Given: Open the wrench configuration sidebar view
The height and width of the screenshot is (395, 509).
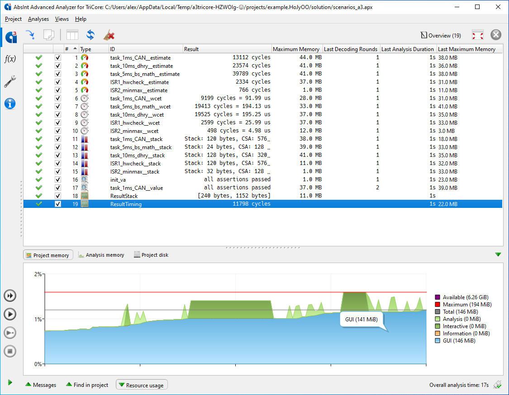Looking at the screenshot, I should tap(10, 81).
